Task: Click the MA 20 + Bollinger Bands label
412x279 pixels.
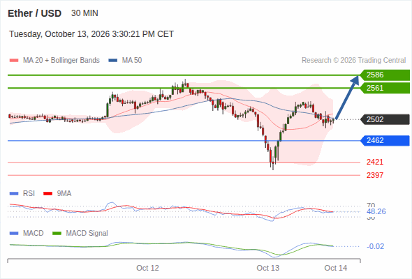Action: coord(61,61)
